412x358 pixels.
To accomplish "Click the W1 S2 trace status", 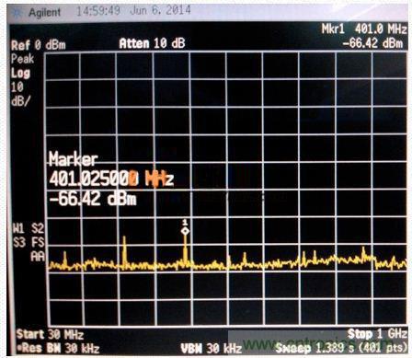I will [29, 228].
